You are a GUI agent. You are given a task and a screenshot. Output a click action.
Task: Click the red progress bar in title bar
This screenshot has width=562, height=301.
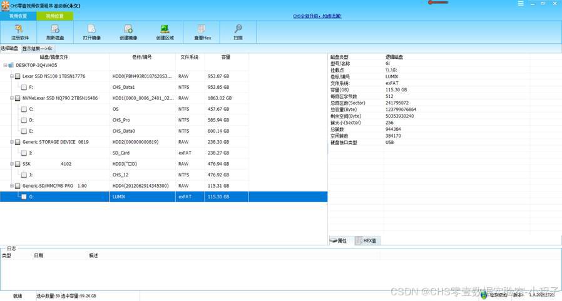coord(438,3)
